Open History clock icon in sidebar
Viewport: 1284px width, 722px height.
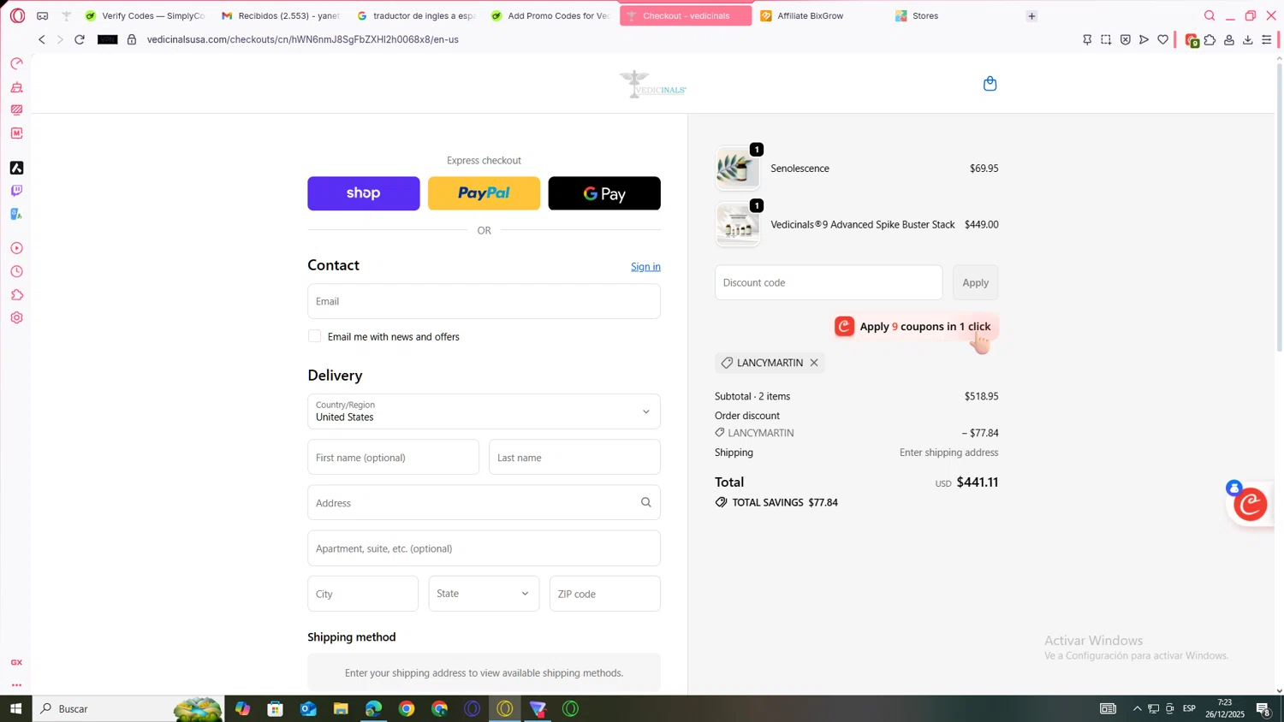point(16,271)
